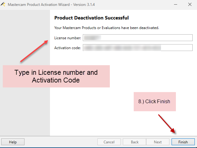Click the 'Activation code:' label

67,48
